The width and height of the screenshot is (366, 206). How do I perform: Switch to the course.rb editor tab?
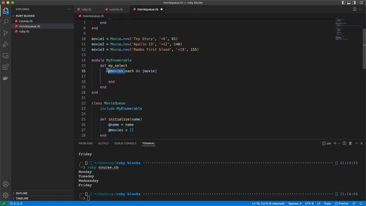point(116,9)
